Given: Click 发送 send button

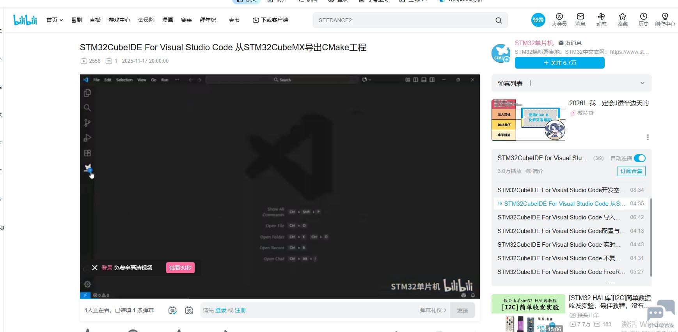Looking at the screenshot, I should pos(463,311).
